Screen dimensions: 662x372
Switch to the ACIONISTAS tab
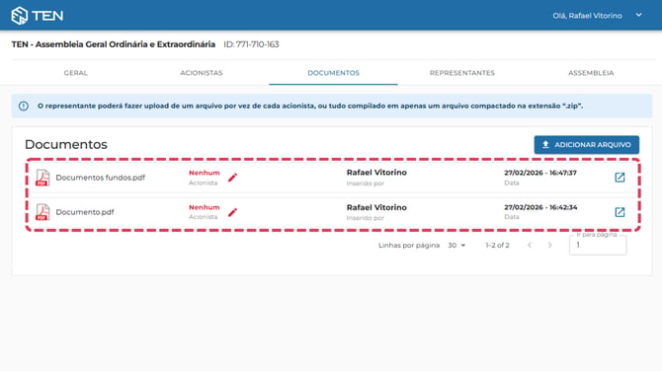(x=202, y=73)
